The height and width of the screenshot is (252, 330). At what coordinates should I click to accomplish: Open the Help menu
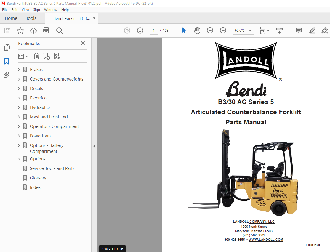65,10
